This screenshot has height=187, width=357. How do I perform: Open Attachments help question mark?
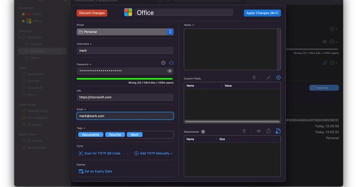click(x=203, y=132)
